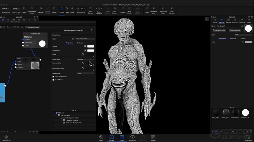
Task: Collapse the Color Composite (Color) tree node
Action: 59,118
